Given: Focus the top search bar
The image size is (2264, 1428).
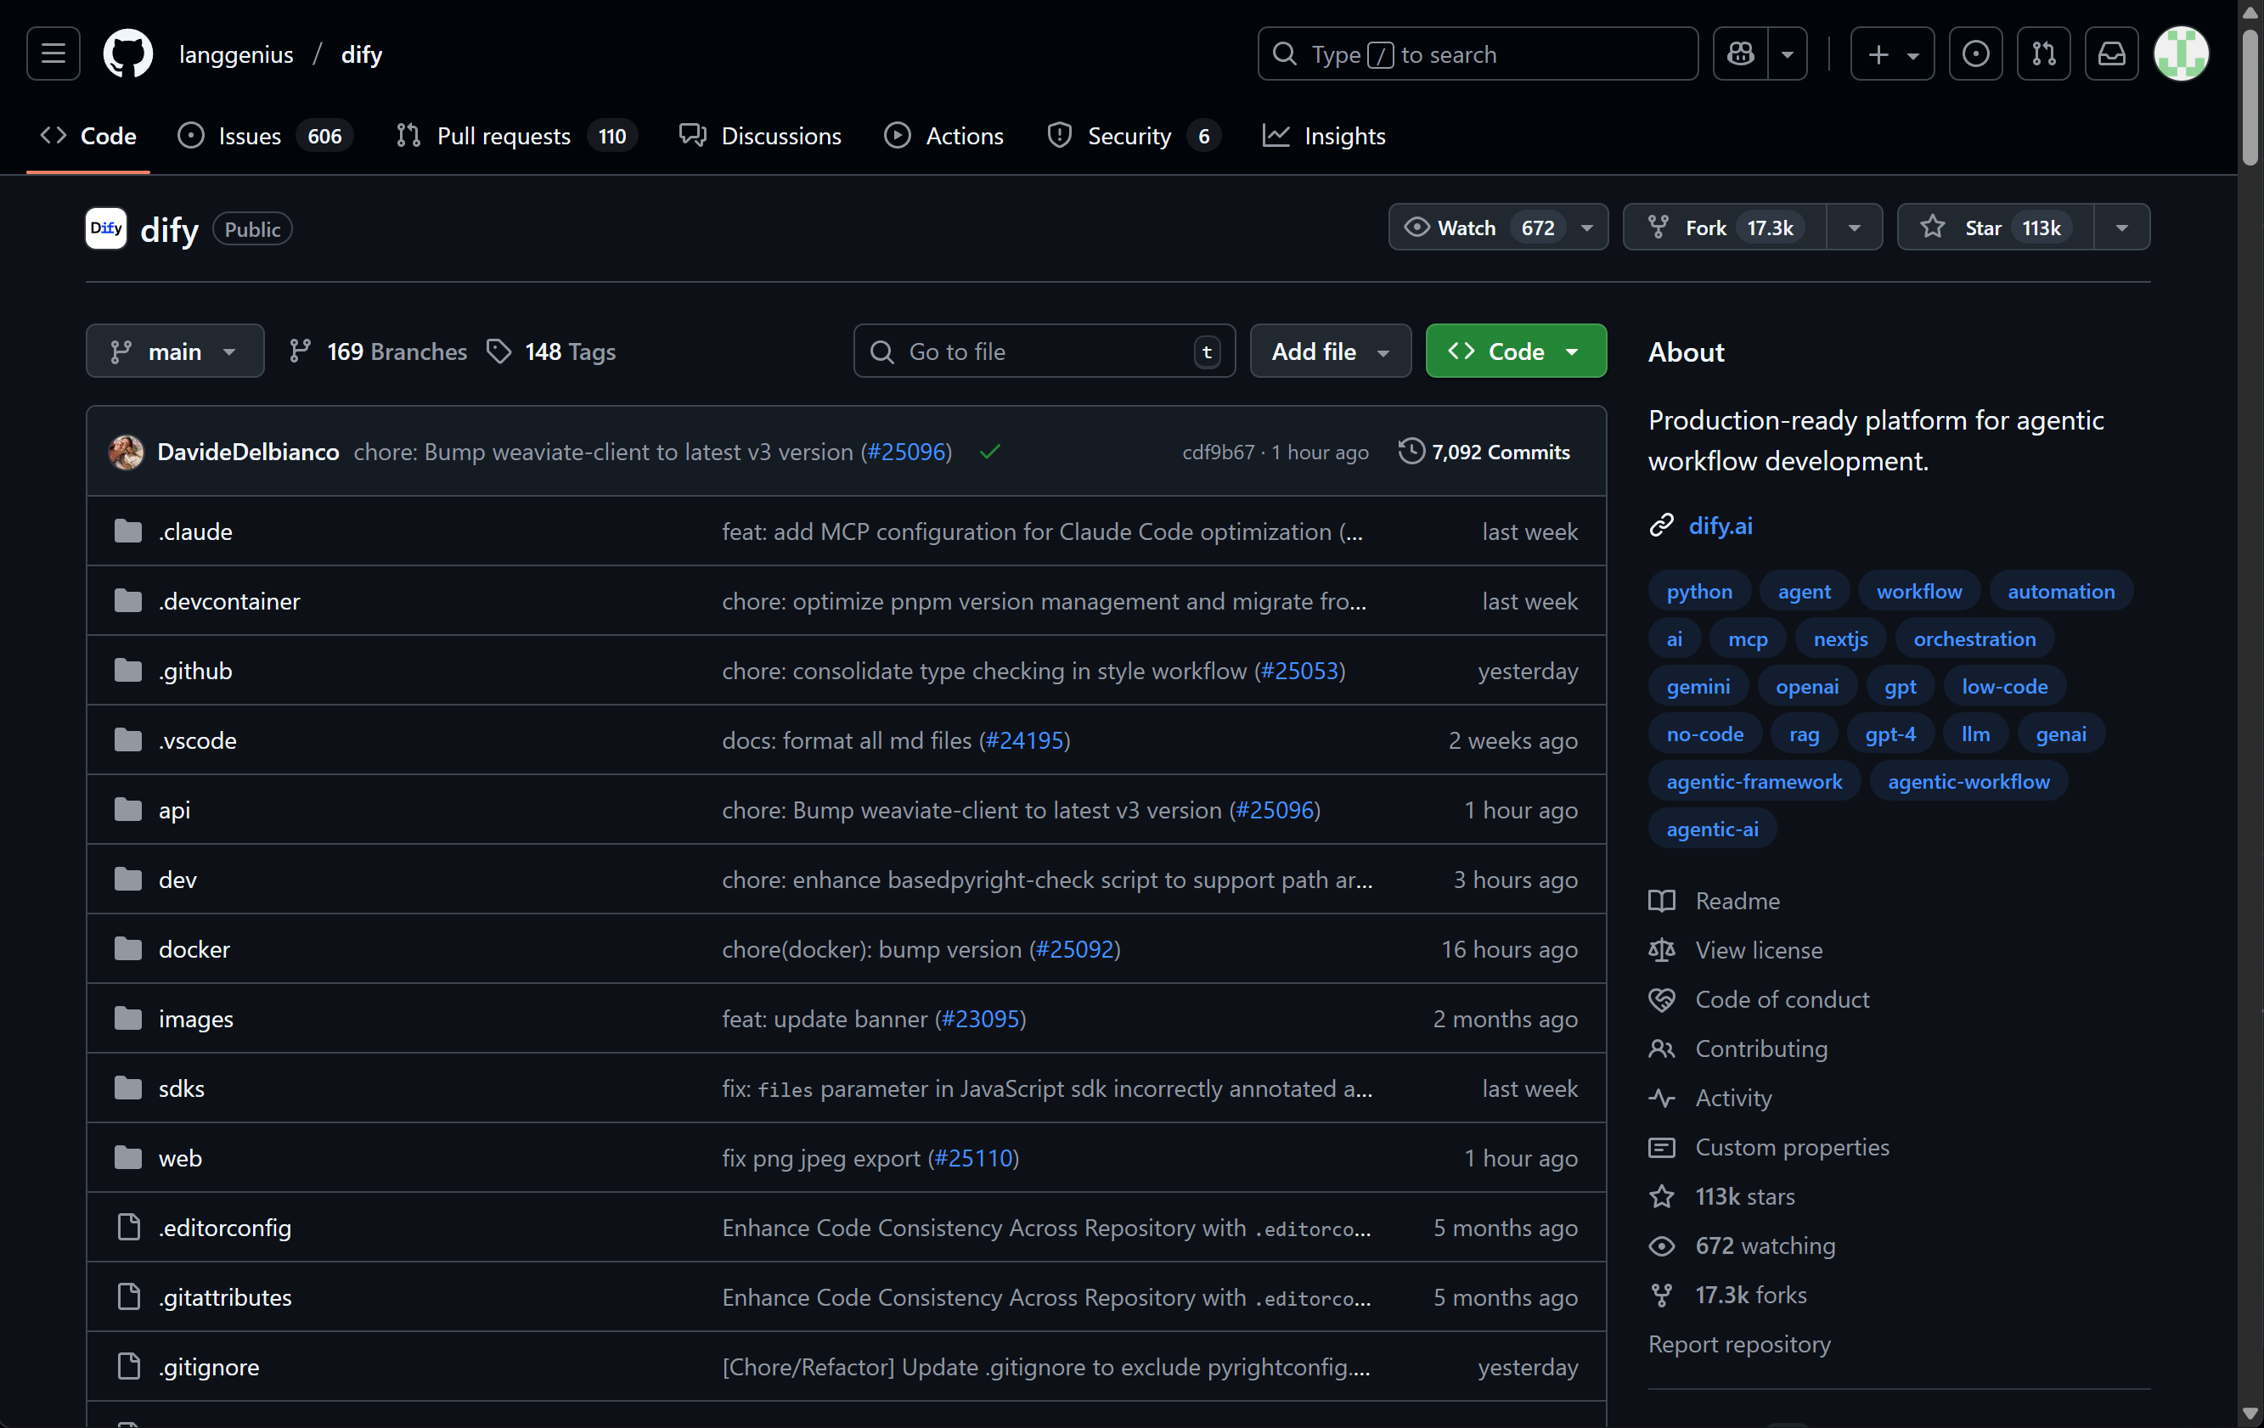Looking at the screenshot, I should [1477, 53].
